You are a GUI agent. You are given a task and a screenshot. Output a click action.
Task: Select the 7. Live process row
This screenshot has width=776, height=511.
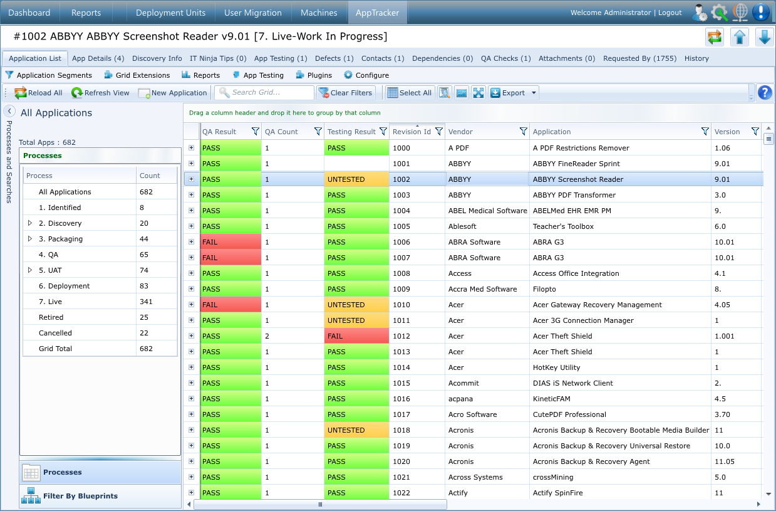tap(100, 302)
